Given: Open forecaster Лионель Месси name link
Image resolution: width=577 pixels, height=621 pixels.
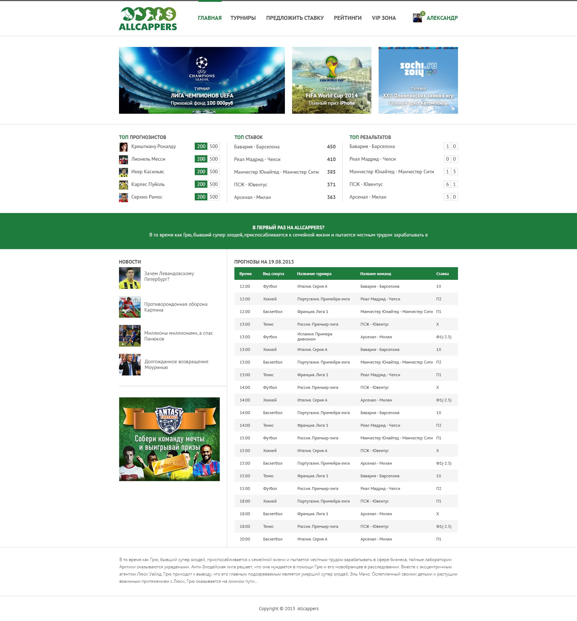Looking at the screenshot, I should coord(148,159).
